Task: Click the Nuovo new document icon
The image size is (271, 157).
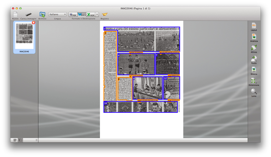Action: pyautogui.click(x=15, y=14)
